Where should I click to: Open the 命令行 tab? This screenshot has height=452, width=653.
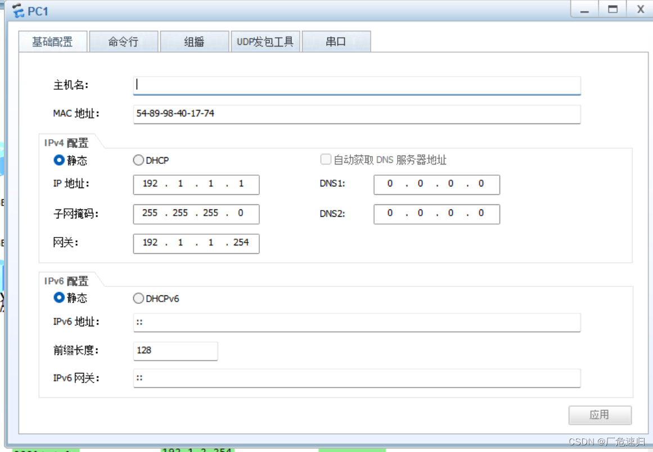click(123, 41)
